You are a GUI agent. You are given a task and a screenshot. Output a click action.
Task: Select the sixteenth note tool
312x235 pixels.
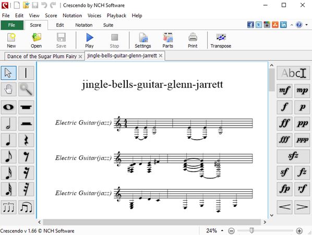click(8, 173)
